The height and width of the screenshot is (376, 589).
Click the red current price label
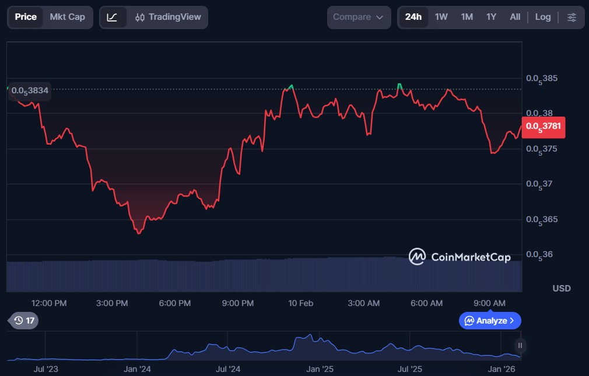543,126
